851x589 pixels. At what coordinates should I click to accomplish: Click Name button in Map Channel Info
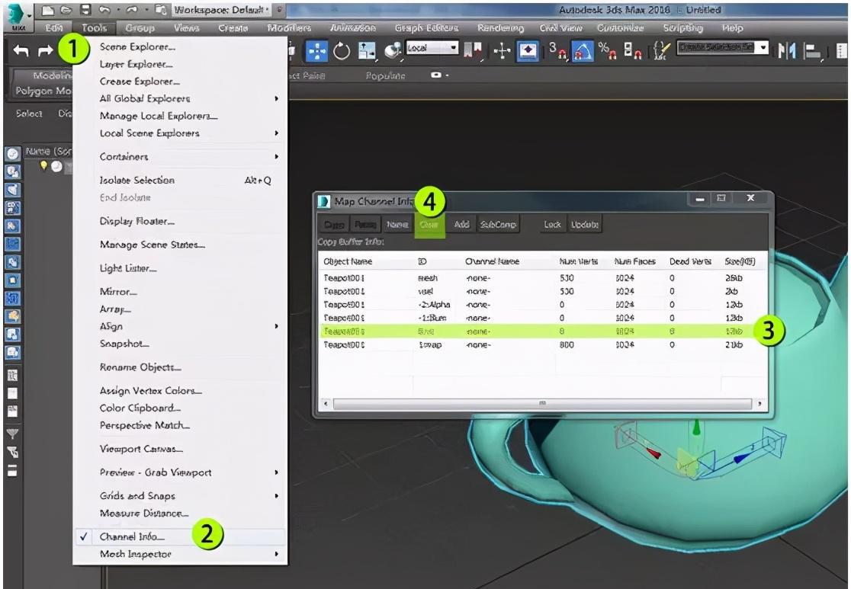point(397,225)
